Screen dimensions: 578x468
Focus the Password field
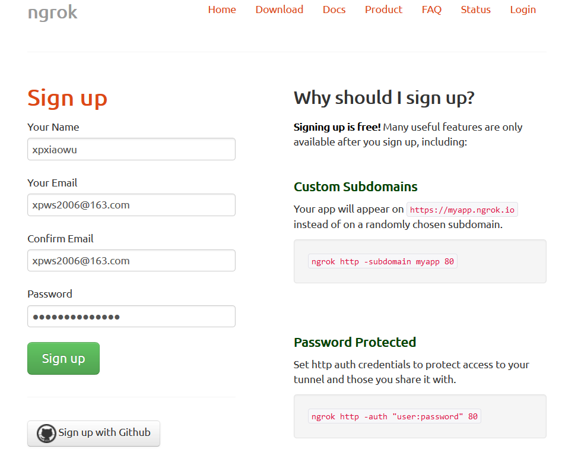click(131, 317)
